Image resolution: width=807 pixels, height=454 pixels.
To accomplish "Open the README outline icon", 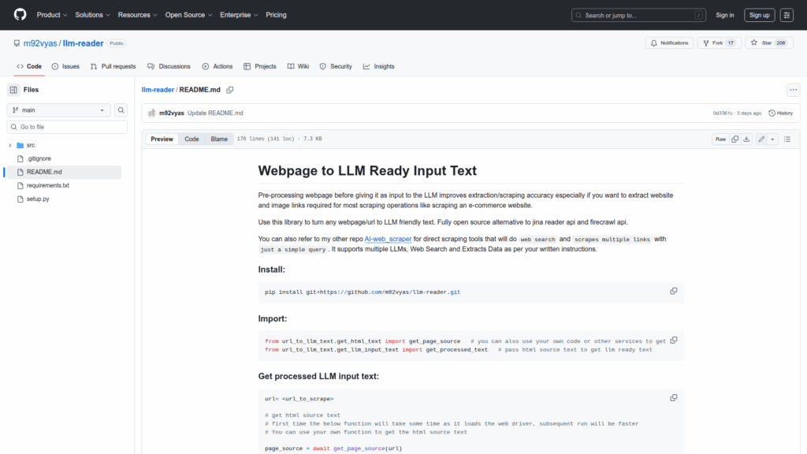I will coord(787,139).
